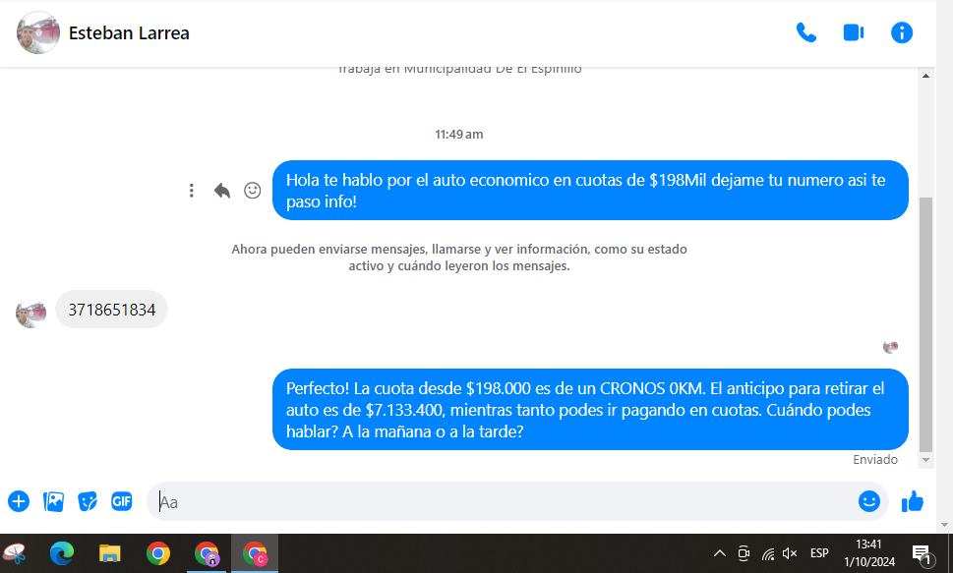This screenshot has width=953, height=573.
Task: Open more actions plus button
Action: [x=19, y=501]
